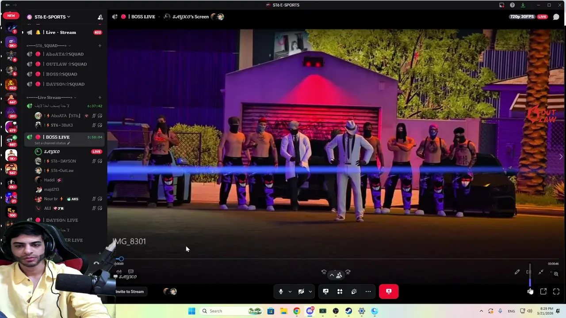Open server icon with 391 badge
The image size is (566, 318).
click(11, 112)
